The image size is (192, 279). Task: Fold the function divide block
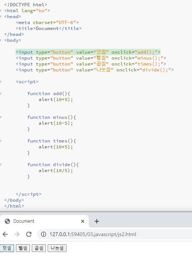pos(1,165)
